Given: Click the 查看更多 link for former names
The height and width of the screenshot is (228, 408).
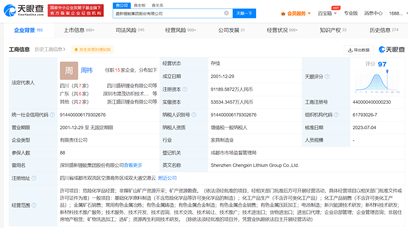Looking at the screenshot, I should point(133,165).
